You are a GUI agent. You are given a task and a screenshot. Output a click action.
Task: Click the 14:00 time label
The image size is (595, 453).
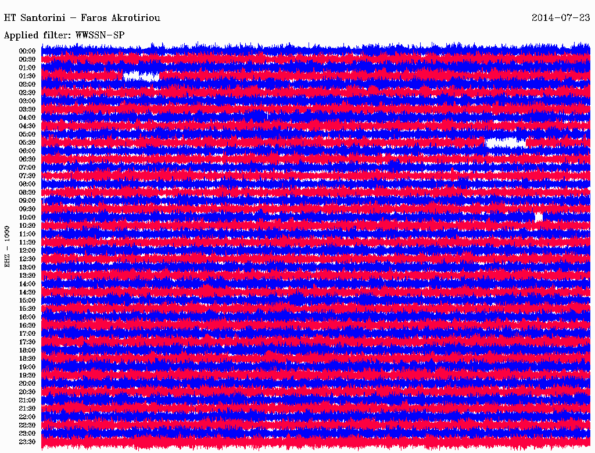27,284
